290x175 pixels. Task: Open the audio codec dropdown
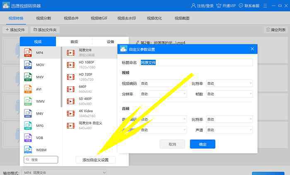[x=163, y=119]
